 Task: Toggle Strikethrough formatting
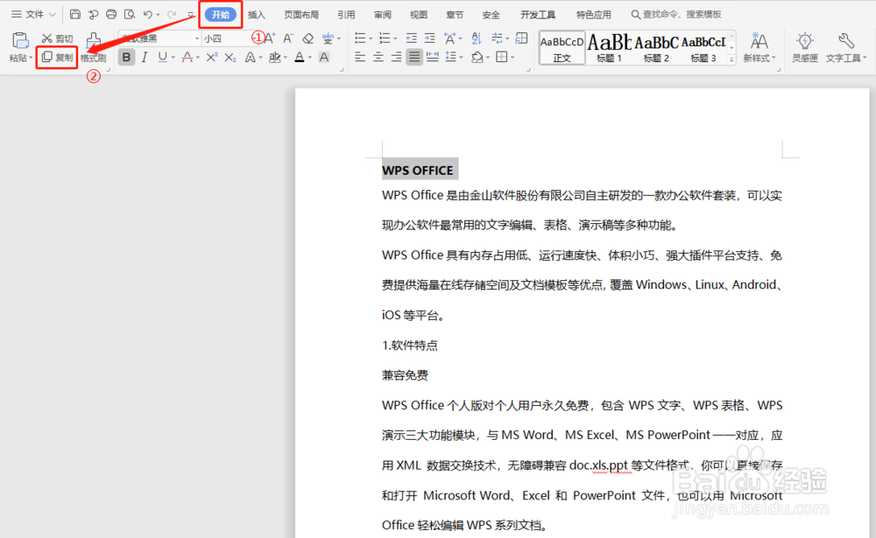pos(187,58)
